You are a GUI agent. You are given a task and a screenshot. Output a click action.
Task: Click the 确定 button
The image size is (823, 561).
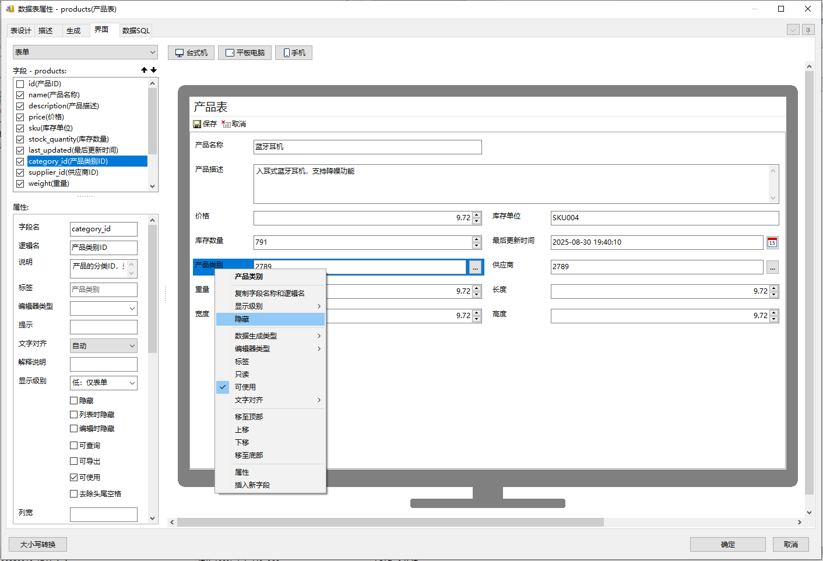[727, 545]
